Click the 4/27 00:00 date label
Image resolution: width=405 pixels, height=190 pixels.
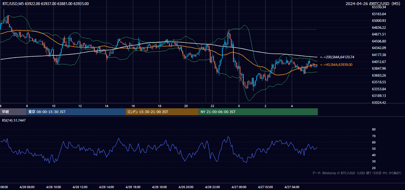pyautogui.click(x=239, y=187)
